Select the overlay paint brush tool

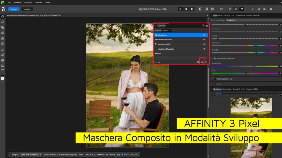pos(2,49)
